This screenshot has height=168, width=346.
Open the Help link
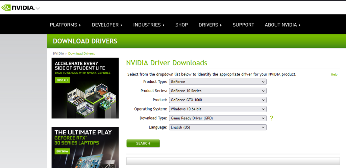[334, 74]
